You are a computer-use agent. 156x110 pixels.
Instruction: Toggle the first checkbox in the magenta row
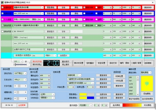pyautogui.click(x=3, y=20)
